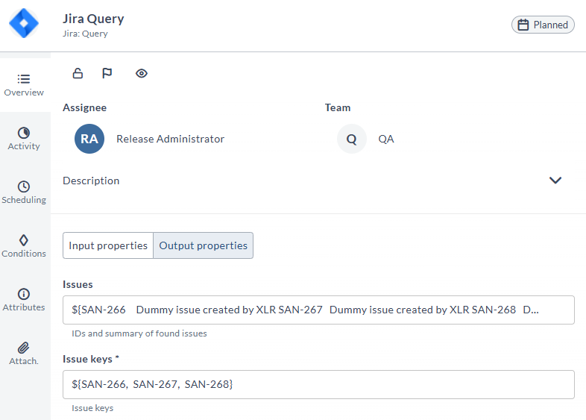Expand the Description section chevron
Image resolution: width=586 pixels, height=420 pixels.
tap(555, 181)
